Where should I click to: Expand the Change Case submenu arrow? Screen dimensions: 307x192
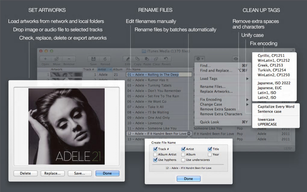(247, 104)
